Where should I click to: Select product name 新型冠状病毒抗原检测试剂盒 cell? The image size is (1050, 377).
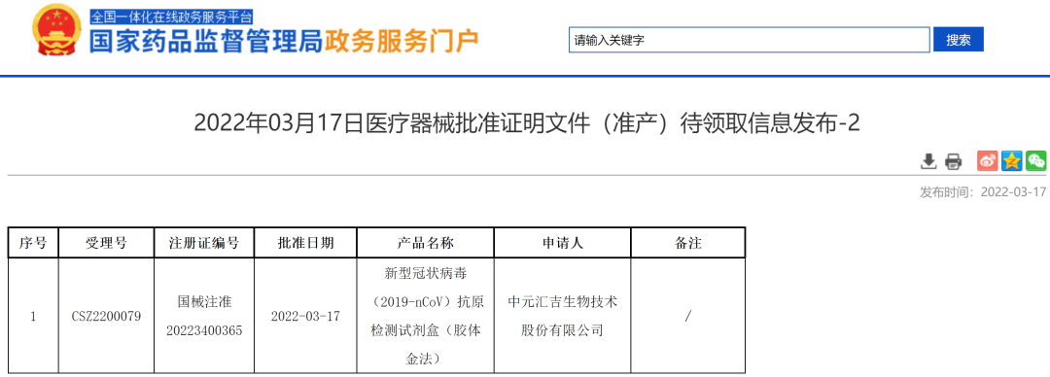pyautogui.click(x=425, y=316)
